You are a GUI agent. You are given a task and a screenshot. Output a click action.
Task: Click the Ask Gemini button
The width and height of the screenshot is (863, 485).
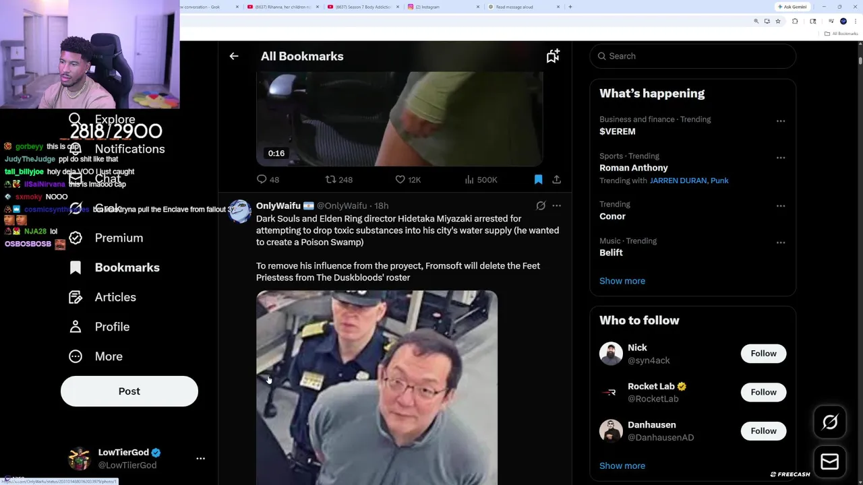pyautogui.click(x=792, y=7)
